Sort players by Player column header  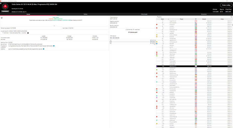point(181,19)
